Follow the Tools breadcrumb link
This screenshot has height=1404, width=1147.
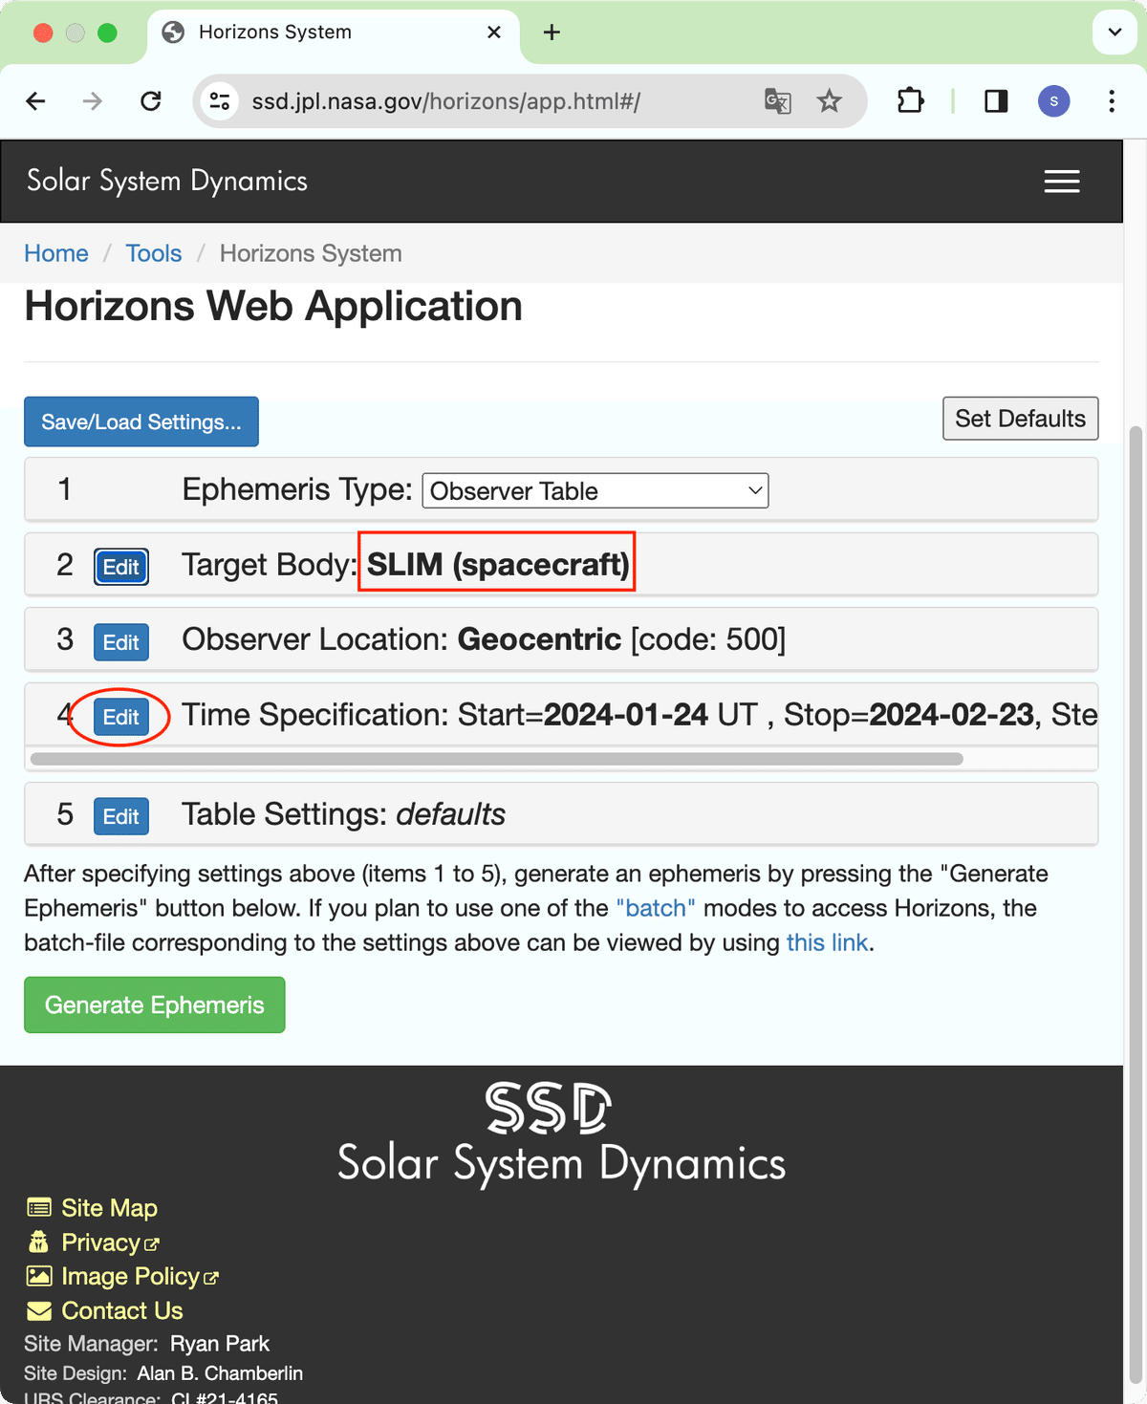pyautogui.click(x=154, y=253)
